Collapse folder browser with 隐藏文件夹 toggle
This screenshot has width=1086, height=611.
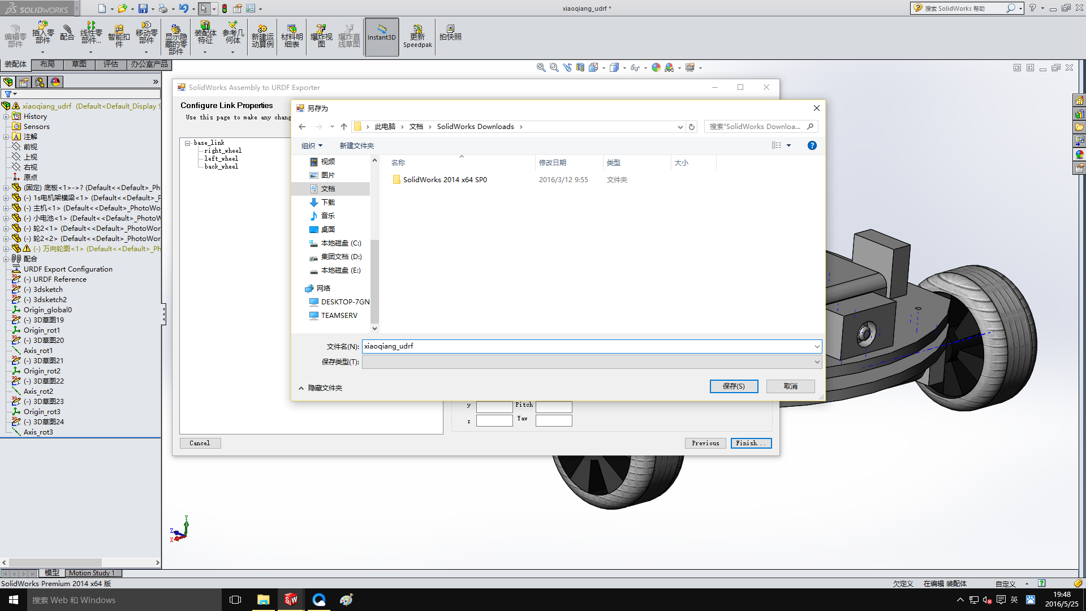point(320,388)
